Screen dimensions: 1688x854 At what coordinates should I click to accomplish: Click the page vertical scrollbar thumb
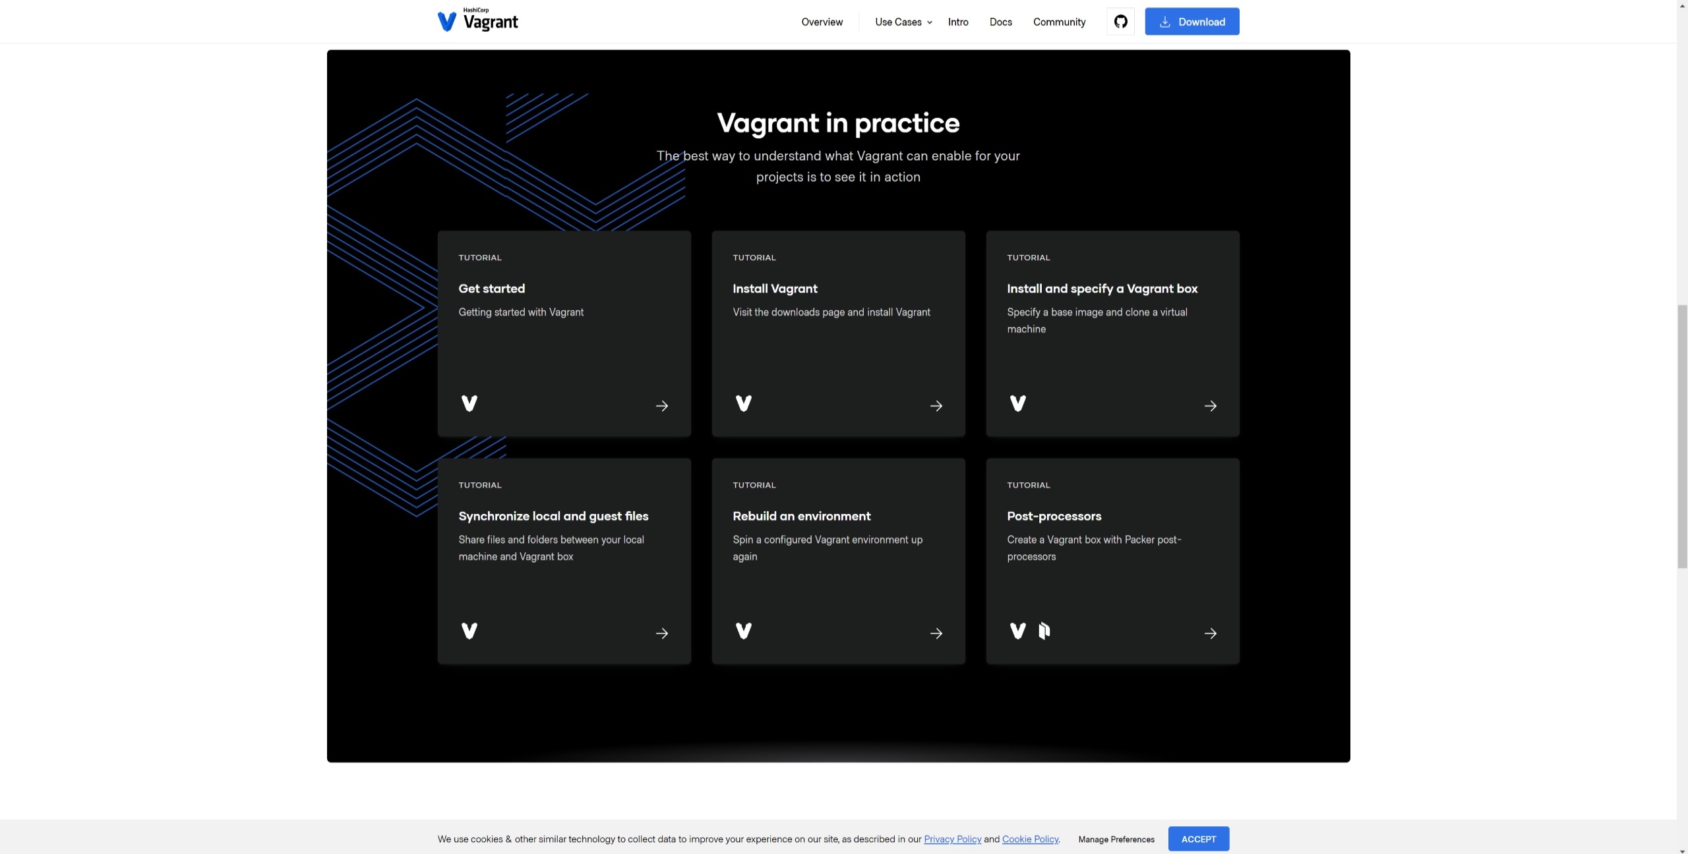tap(1682, 436)
